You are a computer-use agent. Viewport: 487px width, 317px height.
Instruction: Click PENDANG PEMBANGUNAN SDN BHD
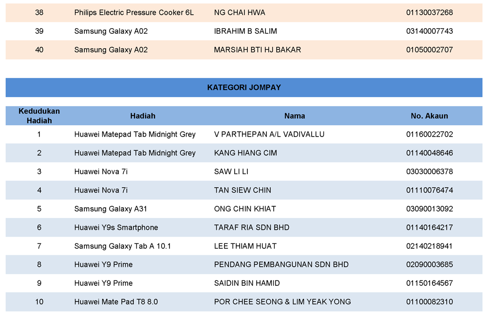click(281, 264)
